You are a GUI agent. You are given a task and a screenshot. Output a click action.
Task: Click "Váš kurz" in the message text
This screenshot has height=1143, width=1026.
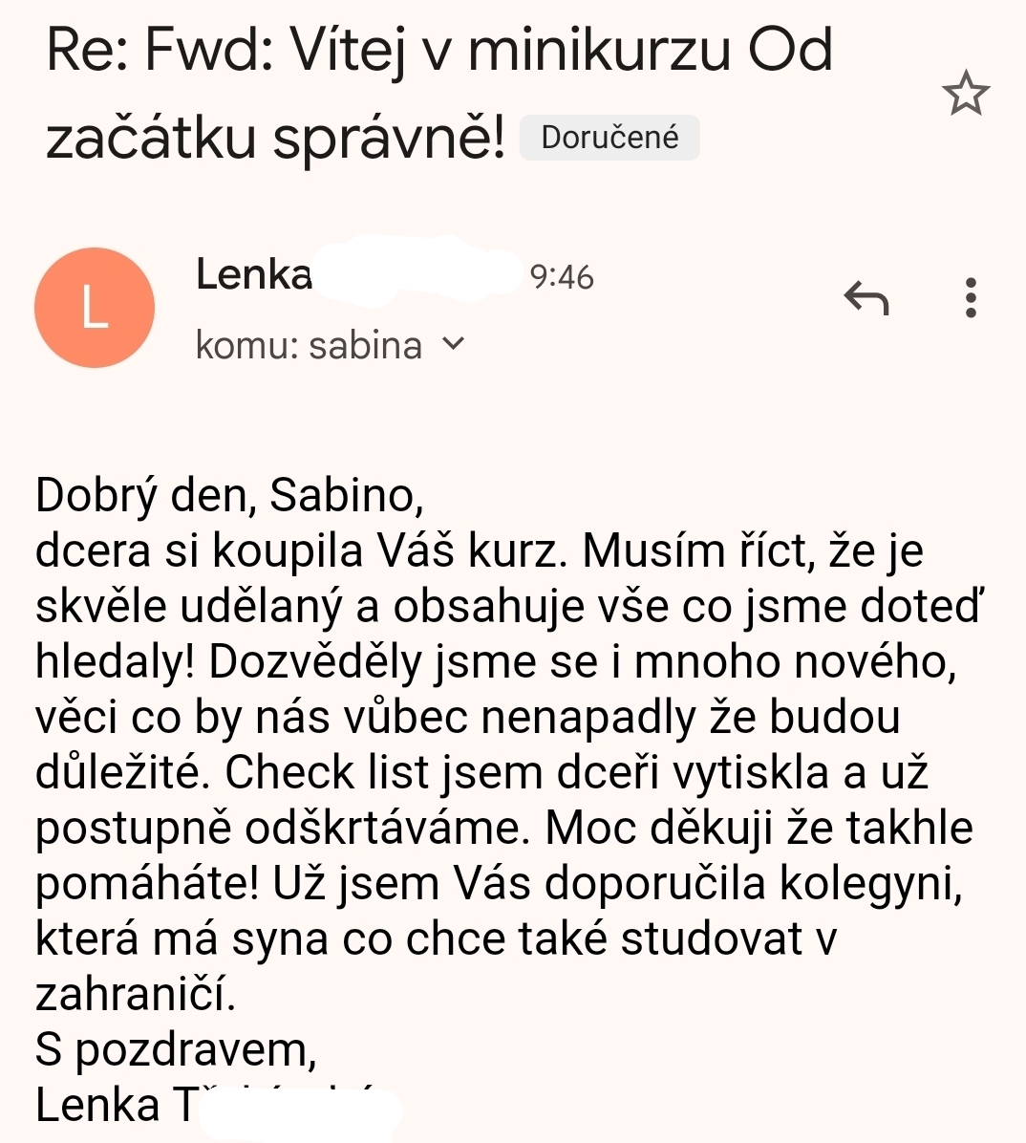(x=467, y=550)
